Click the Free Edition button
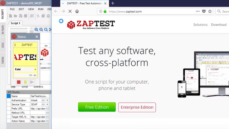This screenshot has width=229, height=129. (97, 107)
